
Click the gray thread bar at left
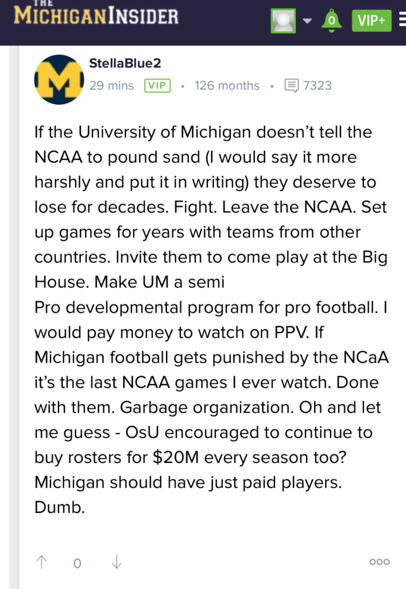(21, 316)
